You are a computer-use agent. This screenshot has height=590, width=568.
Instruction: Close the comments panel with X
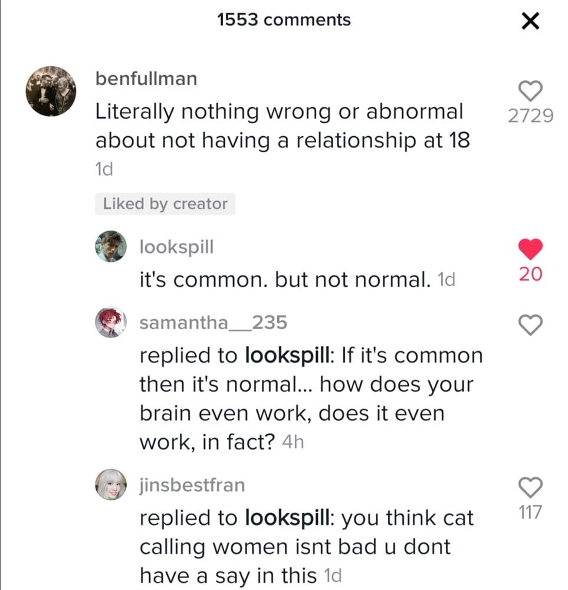(531, 22)
